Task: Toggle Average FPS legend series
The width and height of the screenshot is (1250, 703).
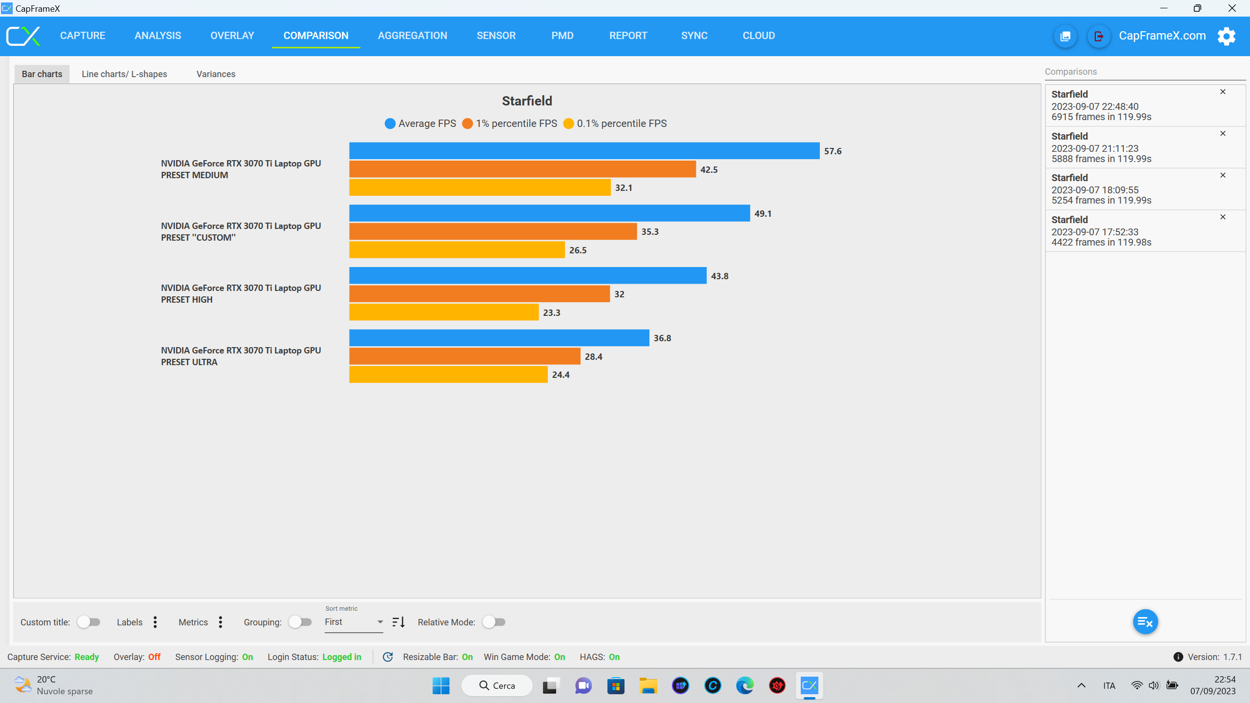Action: click(420, 124)
